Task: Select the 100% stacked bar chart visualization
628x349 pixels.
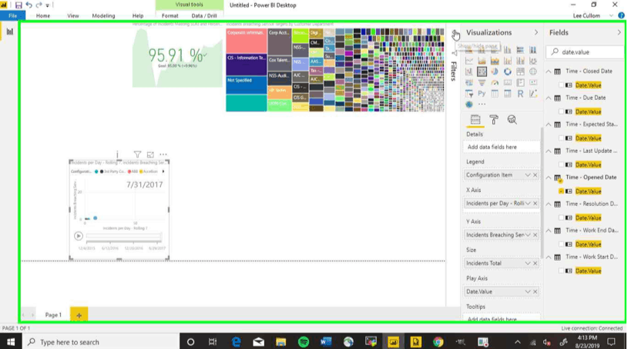Action: pyautogui.click(x=520, y=50)
